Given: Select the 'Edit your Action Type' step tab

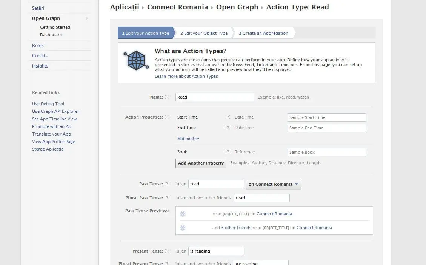Looking at the screenshot, I should click(146, 33).
